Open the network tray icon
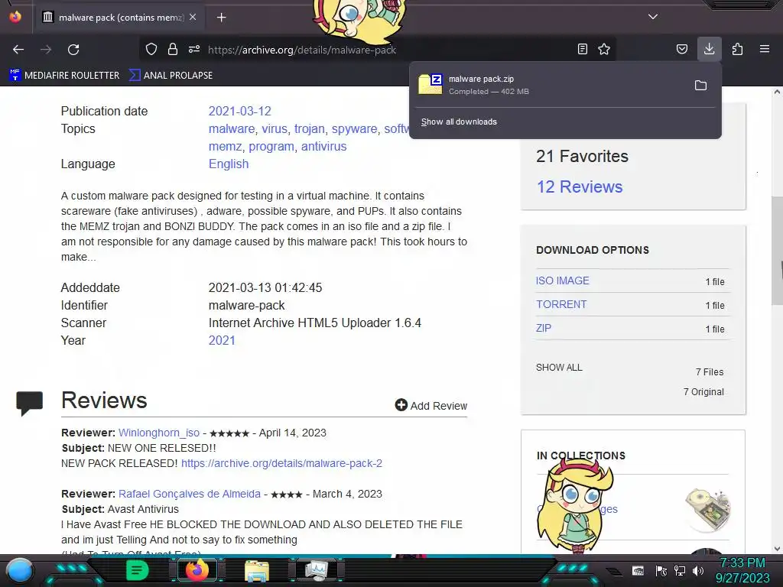 point(680,570)
